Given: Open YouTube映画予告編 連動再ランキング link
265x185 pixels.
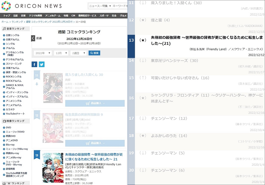Looking at the screenshot, I should (x=16, y=174).
